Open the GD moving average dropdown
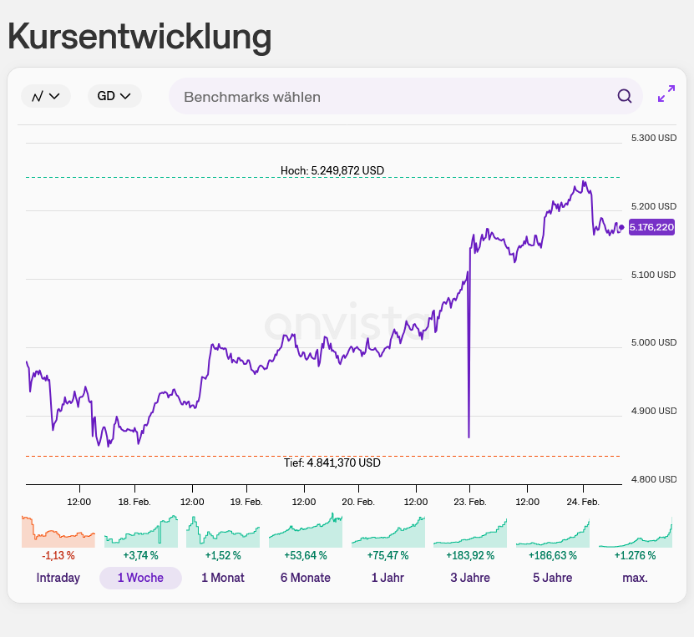 (x=114, y=96)
